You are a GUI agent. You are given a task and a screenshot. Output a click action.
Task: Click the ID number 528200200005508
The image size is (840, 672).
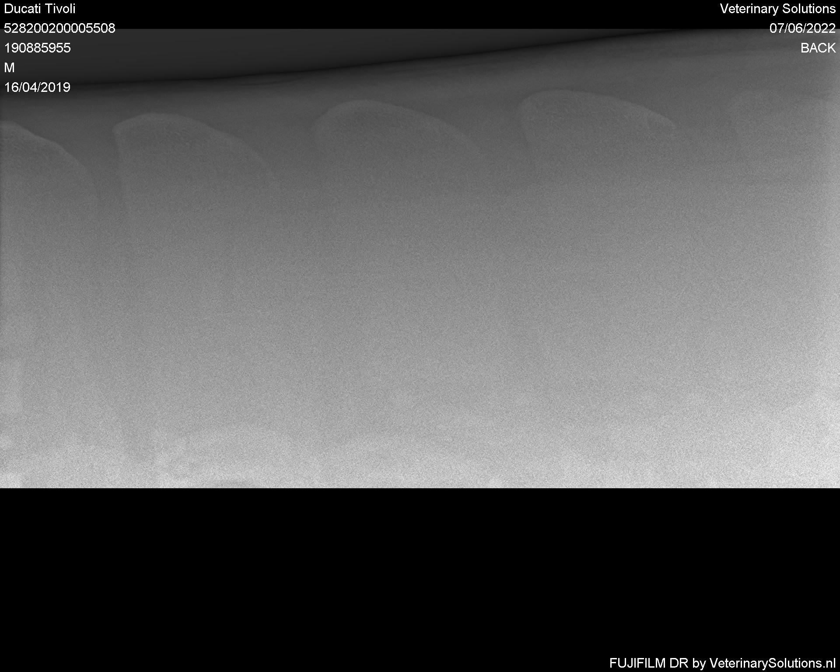coord(59,28)
